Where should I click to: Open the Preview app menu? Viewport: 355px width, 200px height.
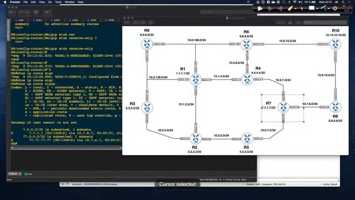(15, 2)
